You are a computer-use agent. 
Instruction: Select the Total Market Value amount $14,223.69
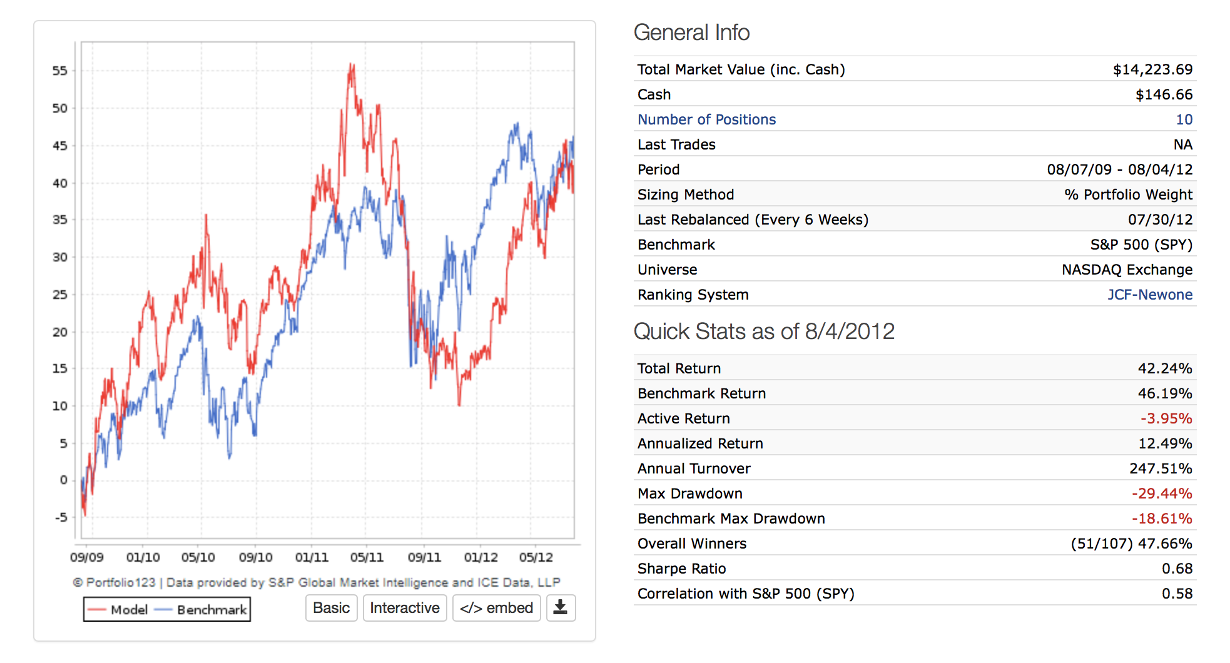[1152, 69]
